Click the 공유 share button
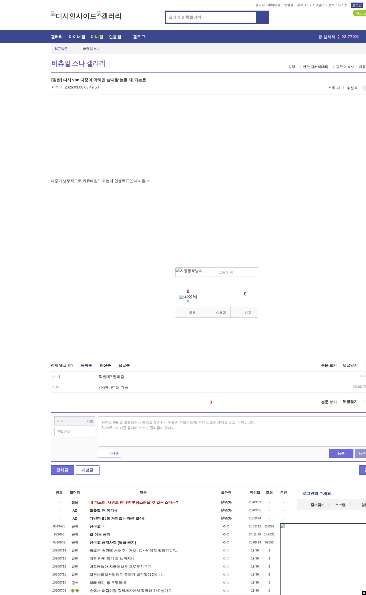The image size is (366, 595). click(x=189, y=312)
